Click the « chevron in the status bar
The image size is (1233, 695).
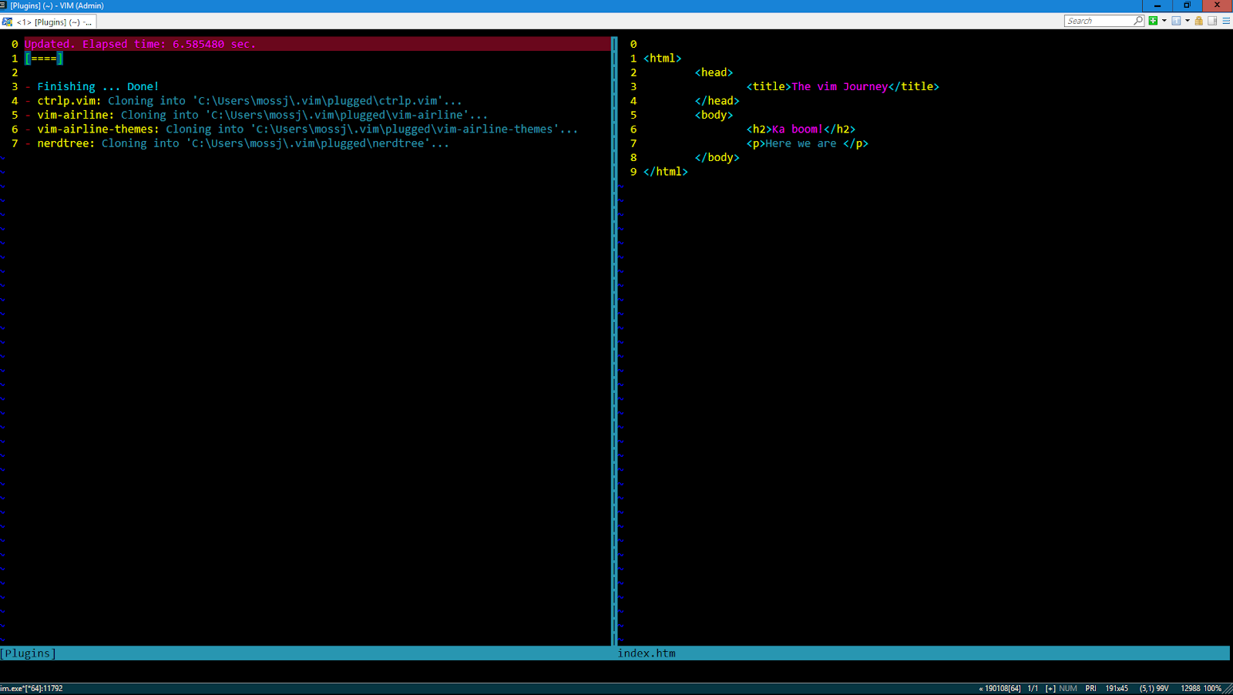(x=981, y=688)
